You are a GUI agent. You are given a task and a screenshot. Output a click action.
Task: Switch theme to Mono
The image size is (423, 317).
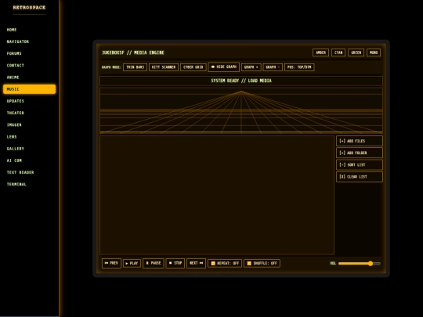tap(374, 52)
